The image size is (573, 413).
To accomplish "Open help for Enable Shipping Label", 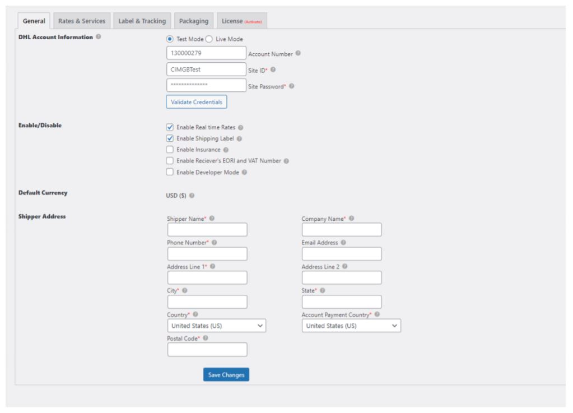I will coord(239,138).
